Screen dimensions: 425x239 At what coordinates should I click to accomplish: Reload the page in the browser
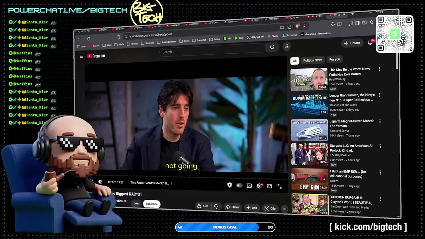(x=89, y=39)
